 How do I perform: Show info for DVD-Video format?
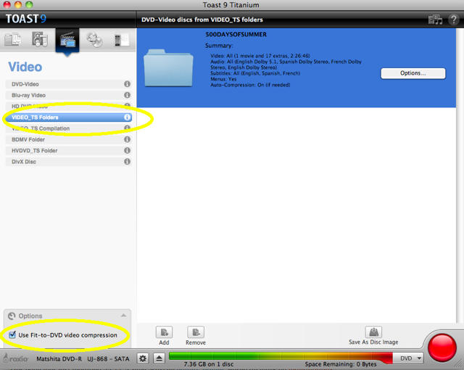[128, 84]
